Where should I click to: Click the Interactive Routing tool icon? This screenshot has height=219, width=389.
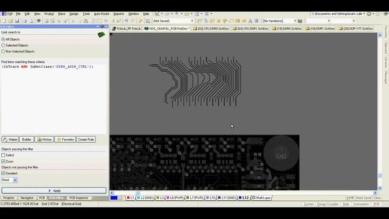(199, 21)
